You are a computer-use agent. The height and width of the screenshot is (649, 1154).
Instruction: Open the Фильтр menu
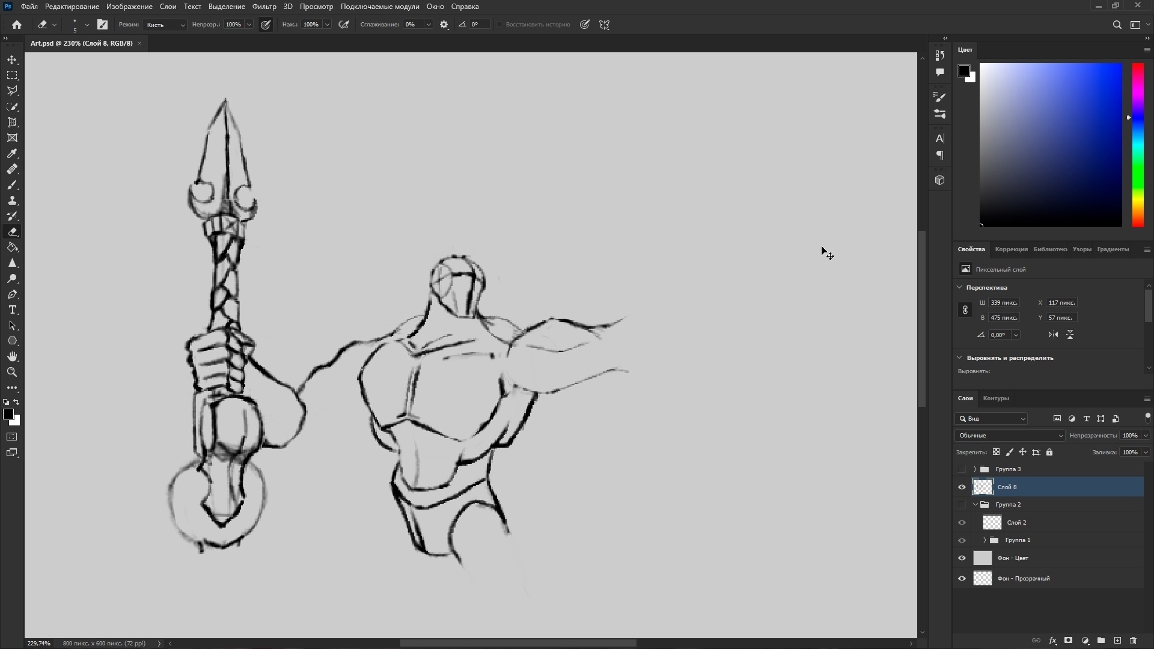pyautogui.click(x=264, y=7)
